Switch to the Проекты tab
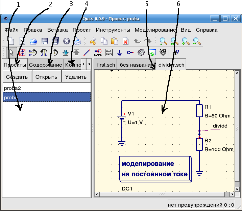The width and height of the screenshot is (242, 211). coord(15,65)
